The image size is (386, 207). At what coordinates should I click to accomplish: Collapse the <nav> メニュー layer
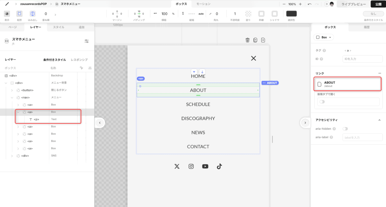click(12, 98)
